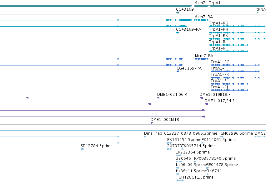Click the CG43169-PA protein feature
This screenshot has height=182, width=266.
[x=178, y=71]
